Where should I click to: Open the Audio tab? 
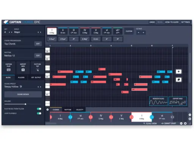[8, 77]
